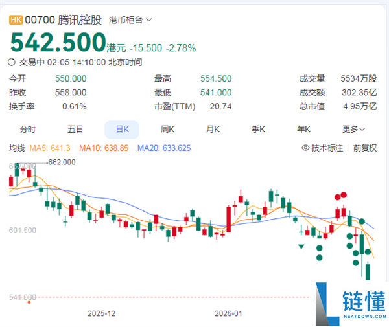Click the 最低 value 541.000
The height and width of the screenshot is (327, 389).
216,93
